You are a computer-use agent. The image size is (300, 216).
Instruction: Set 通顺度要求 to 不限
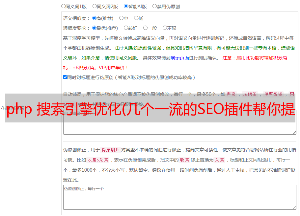[x=165, y=28]
